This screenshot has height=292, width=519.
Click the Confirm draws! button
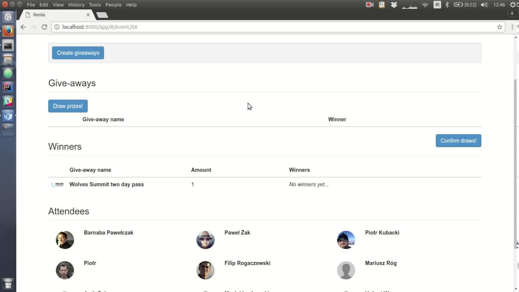[458, 141]
